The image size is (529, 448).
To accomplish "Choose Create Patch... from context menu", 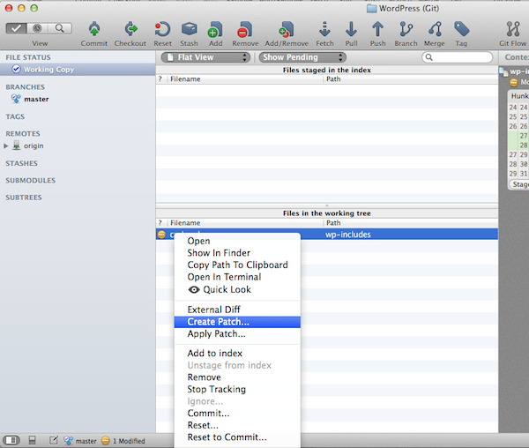I will [x=218, y=322].
